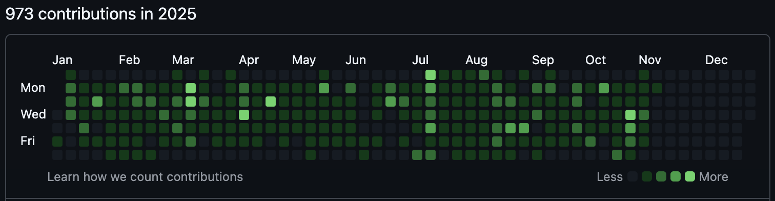Click the '973 contributions in 2025' heading
Viewport: 775px width, 201px height.
(101, 14)
